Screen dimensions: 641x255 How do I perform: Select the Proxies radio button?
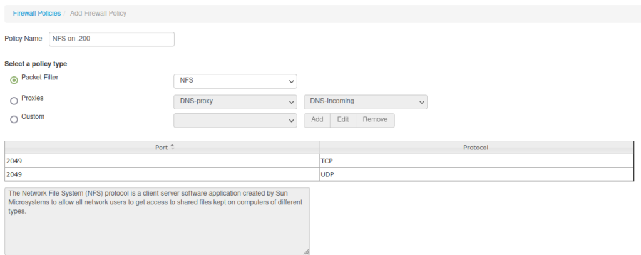pyautogui.click(x=14, y=101)
